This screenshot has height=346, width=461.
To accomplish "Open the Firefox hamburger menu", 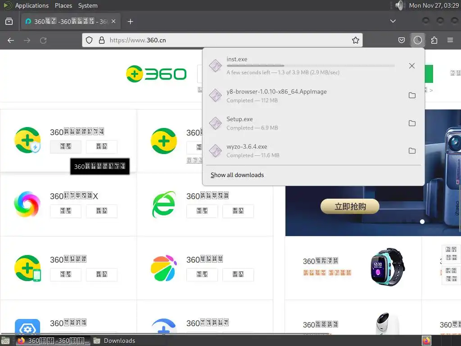I will pos(450,40).
